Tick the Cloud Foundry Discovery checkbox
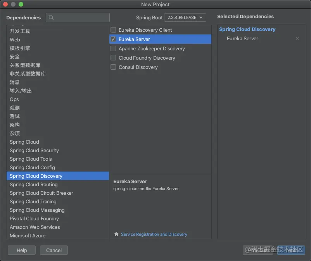 pyautogui.click(x=113, y=58)
